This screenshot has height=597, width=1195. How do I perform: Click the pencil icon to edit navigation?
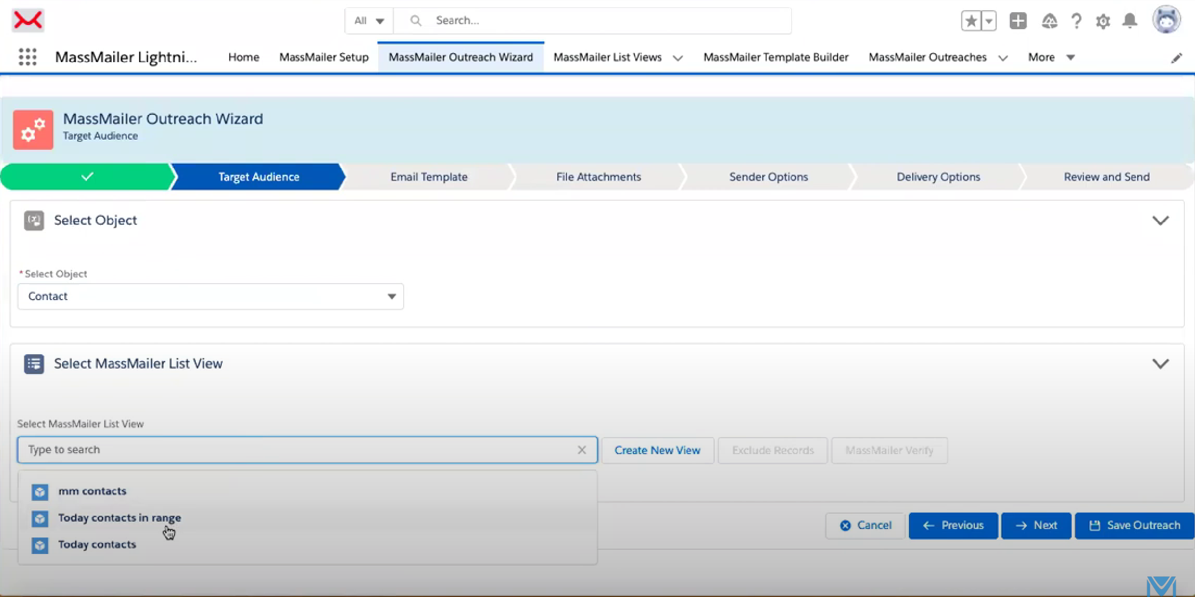point(1177,58)
